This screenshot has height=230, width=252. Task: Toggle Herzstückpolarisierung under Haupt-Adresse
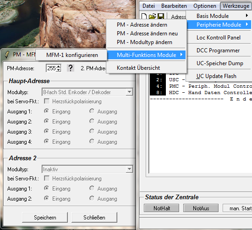click(47, 101)
